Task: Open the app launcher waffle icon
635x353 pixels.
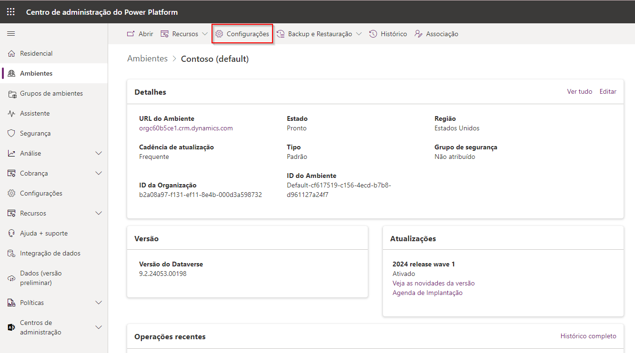Action: 10,12
